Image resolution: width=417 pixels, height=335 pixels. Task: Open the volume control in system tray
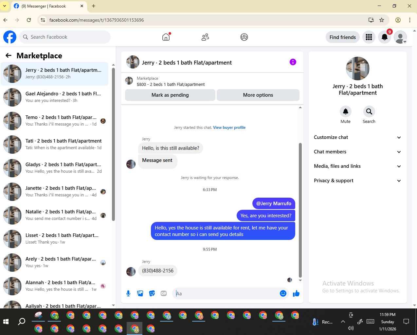[351, 328]
